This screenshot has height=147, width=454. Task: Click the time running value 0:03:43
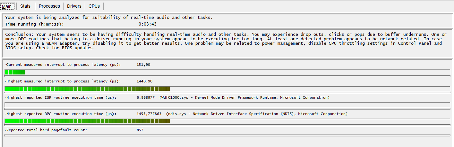(x=148, y=24)
